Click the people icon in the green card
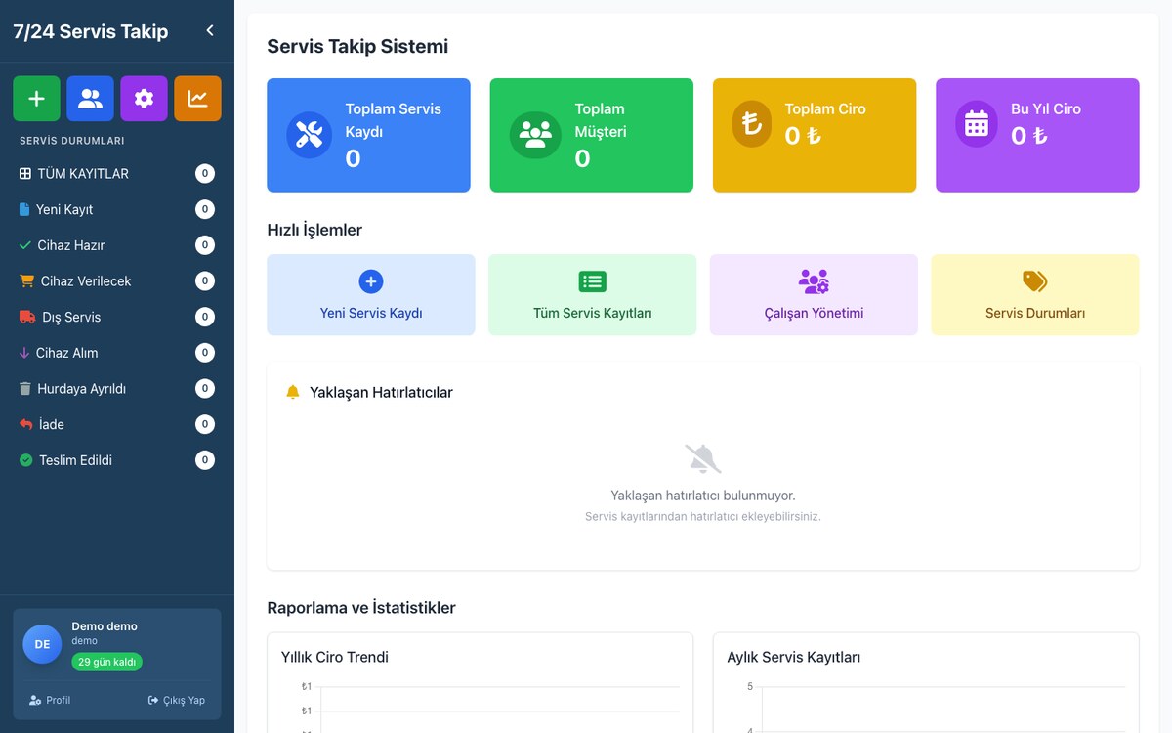 tap(535, 135)
